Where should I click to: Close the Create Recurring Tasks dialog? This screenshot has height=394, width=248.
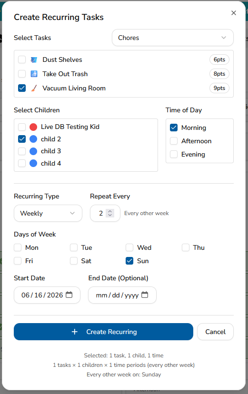coord(234,13)
